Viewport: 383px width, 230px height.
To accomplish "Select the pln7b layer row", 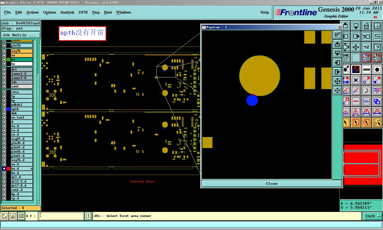I will tap(22, 45).
